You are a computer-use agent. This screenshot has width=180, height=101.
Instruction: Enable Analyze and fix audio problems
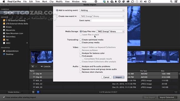pyautogui.click(x=81, y=67)
